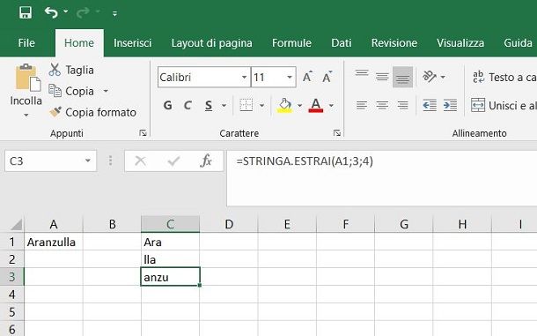Open the Carattere font dialog launcher
Screen dimensions: 537x336
pyautogui.click(x=337, y=133)
